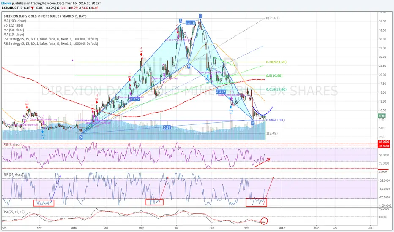Click the 0.87 ratio label on X-D line
Screen dimensions: 394x232
(x=167, y=127)
